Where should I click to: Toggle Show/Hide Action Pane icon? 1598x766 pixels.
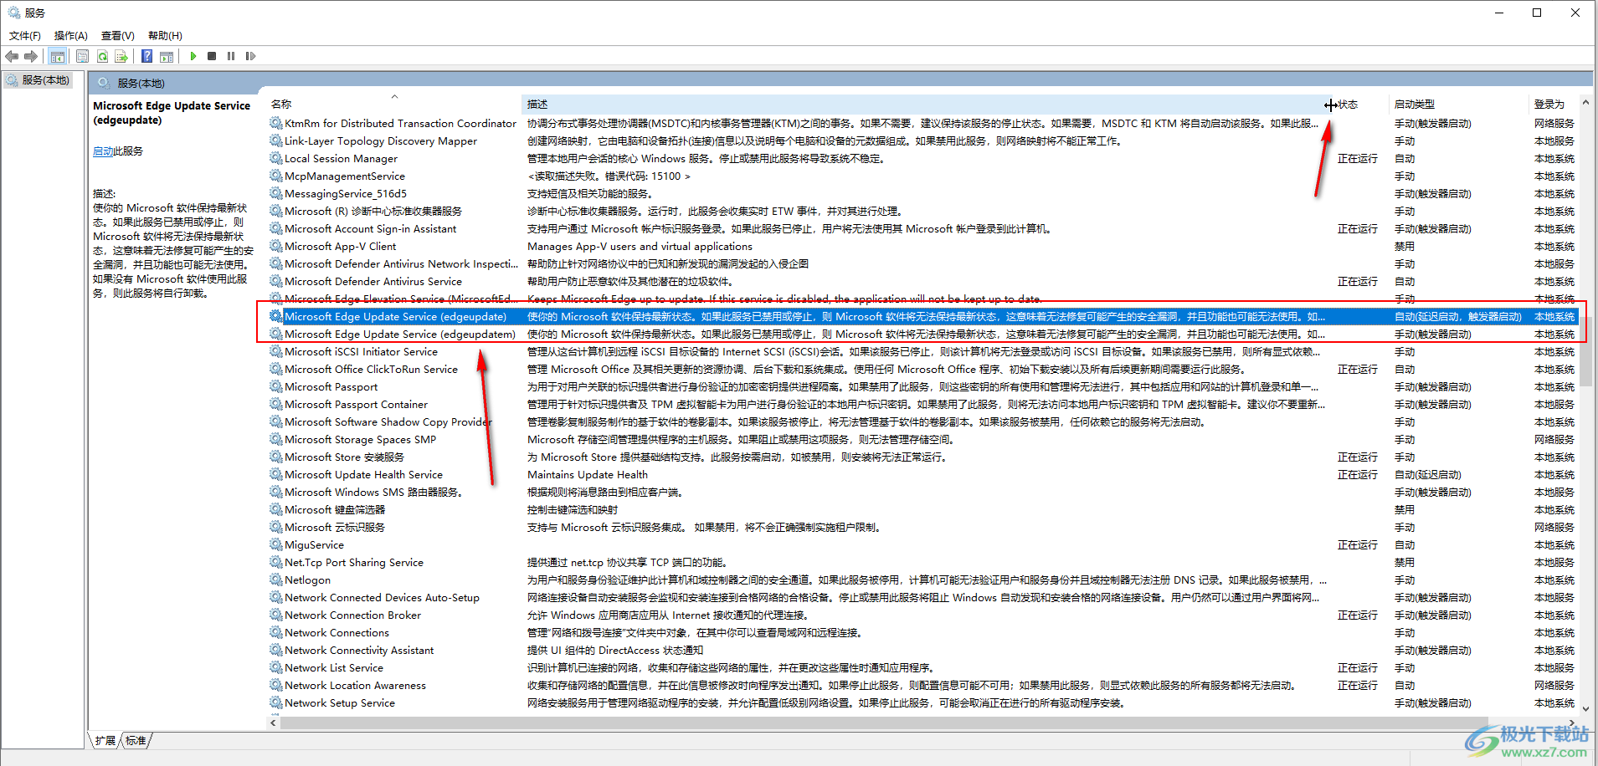tap(167, 56)
